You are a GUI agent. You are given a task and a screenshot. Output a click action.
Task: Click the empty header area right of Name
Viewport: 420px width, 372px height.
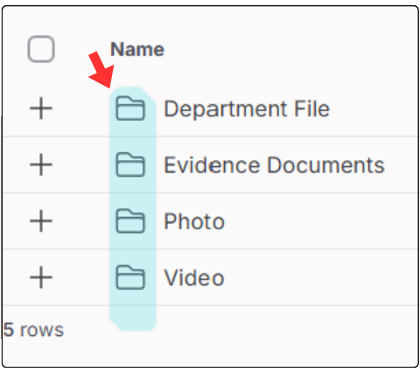pyautogui.click(x=291, y=49)
